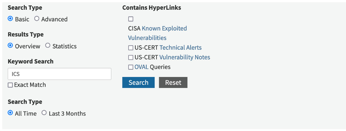
Task: Click the gray Reset button
Action: click(x=173, y=82)
